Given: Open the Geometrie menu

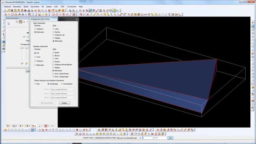Looking at the screenshot, I should click(35, 7).
